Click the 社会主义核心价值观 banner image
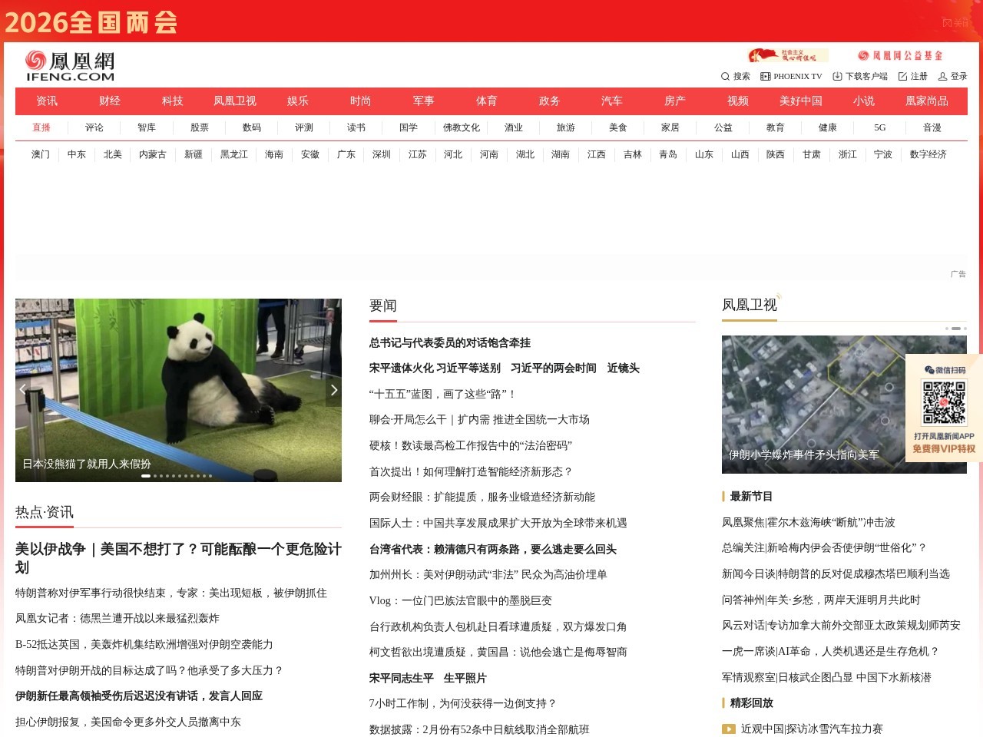 coord(789,55)
